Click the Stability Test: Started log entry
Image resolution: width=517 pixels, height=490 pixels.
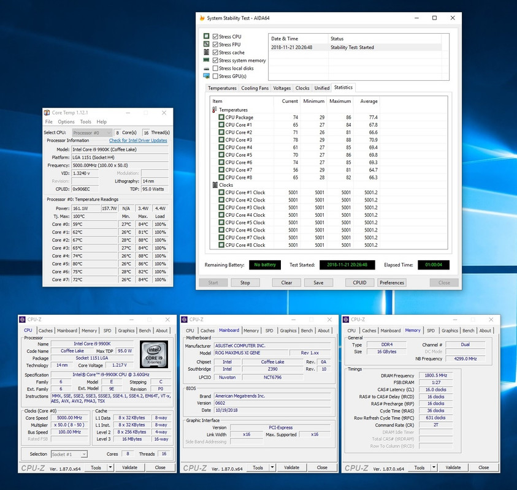click(352, 47)
